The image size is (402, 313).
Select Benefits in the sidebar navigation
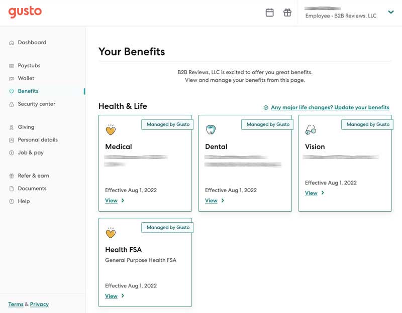point(11,91)
